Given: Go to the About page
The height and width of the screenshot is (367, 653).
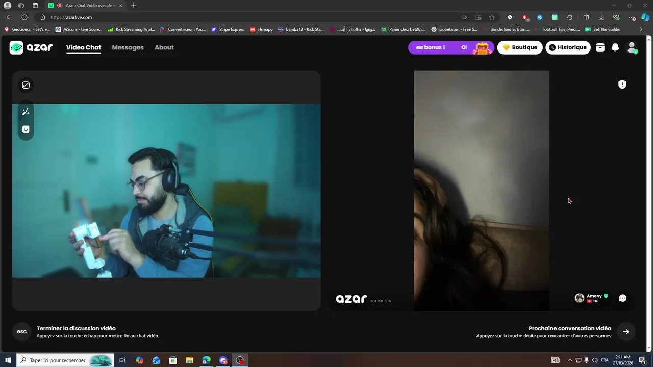Looking at the screenshot, I should 164,47.
